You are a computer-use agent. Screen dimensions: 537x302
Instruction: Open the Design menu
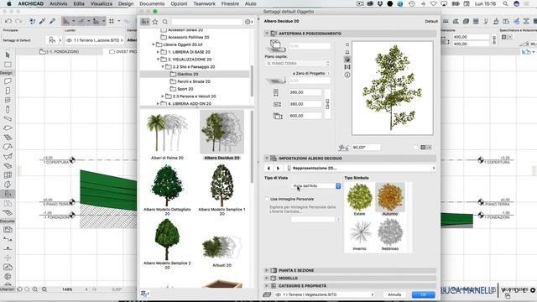pos(126,3)
